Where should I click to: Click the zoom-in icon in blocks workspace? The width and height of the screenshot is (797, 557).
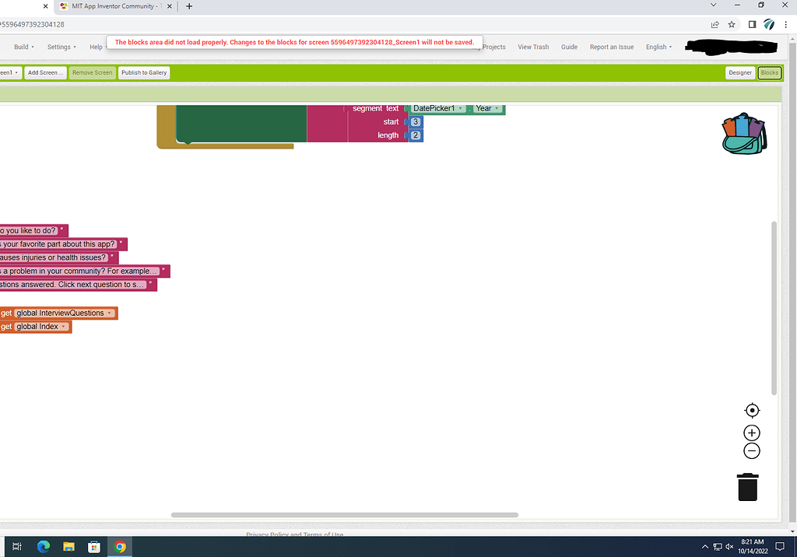[751, 432]
